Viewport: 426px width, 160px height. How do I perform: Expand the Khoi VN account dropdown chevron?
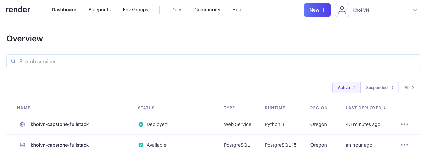[x=415, y=10]
